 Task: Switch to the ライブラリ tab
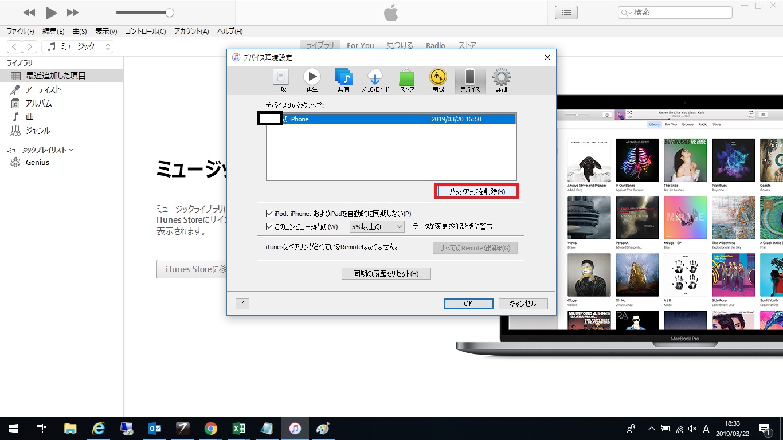point(320,45)
